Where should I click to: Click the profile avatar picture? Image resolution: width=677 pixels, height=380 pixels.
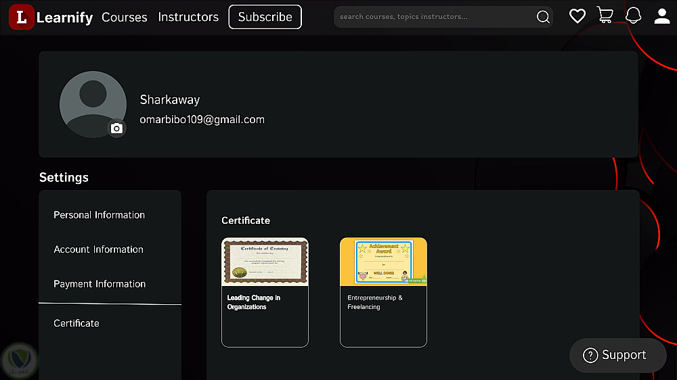[x=93, y=104]
